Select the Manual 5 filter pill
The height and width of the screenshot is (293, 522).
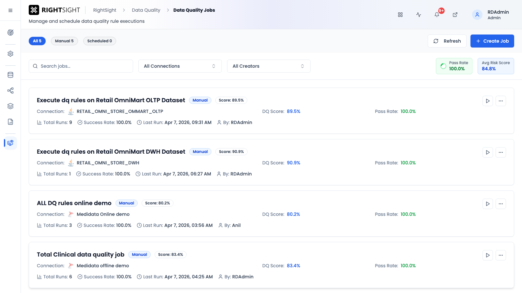pyautogui.click(x=64, y=41)
